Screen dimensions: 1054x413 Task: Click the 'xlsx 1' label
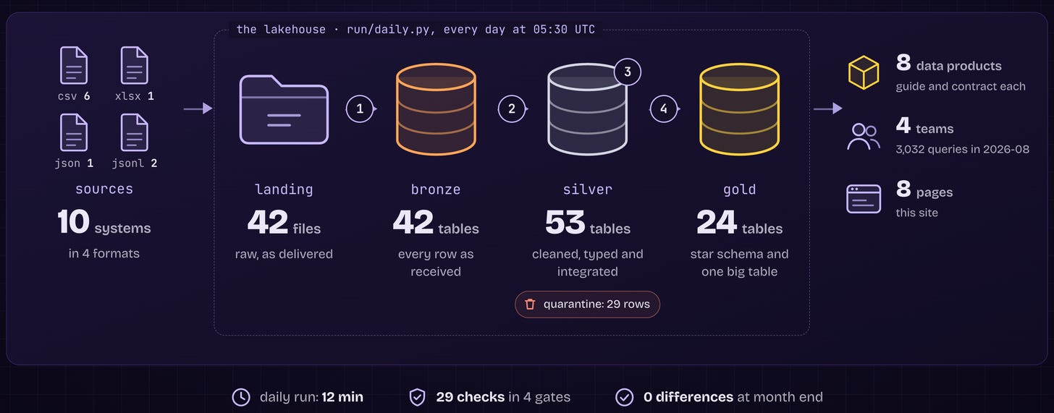point(135,95)
